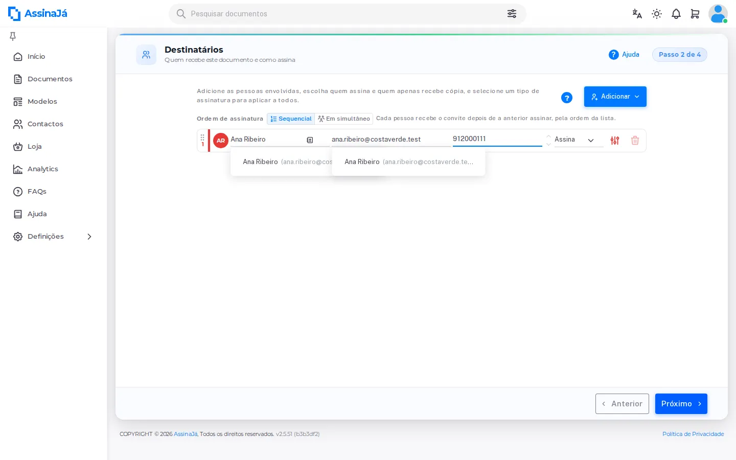This screenshot has width=736, height=460.
Task: Open search filter options icon
Action: click(512, 14)
